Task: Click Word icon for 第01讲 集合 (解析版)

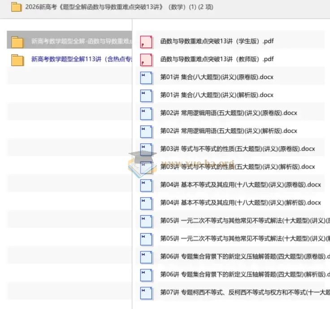Action: (146, 96)
